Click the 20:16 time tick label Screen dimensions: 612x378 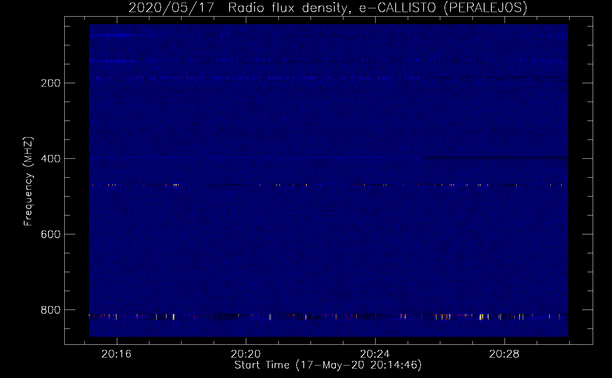pos(116,354)
